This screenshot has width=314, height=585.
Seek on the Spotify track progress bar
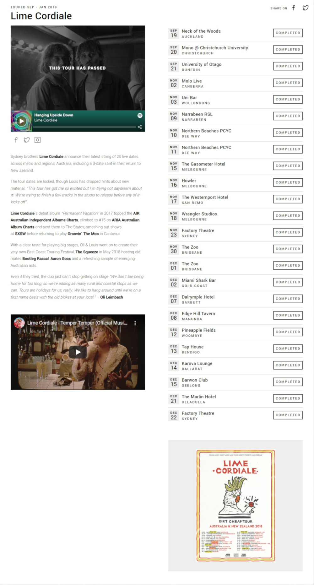pos(85,127)
